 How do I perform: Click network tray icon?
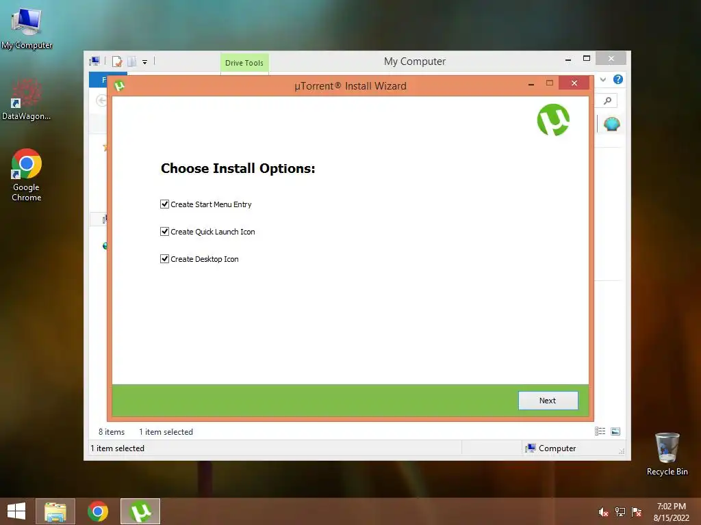click(620, 512)
